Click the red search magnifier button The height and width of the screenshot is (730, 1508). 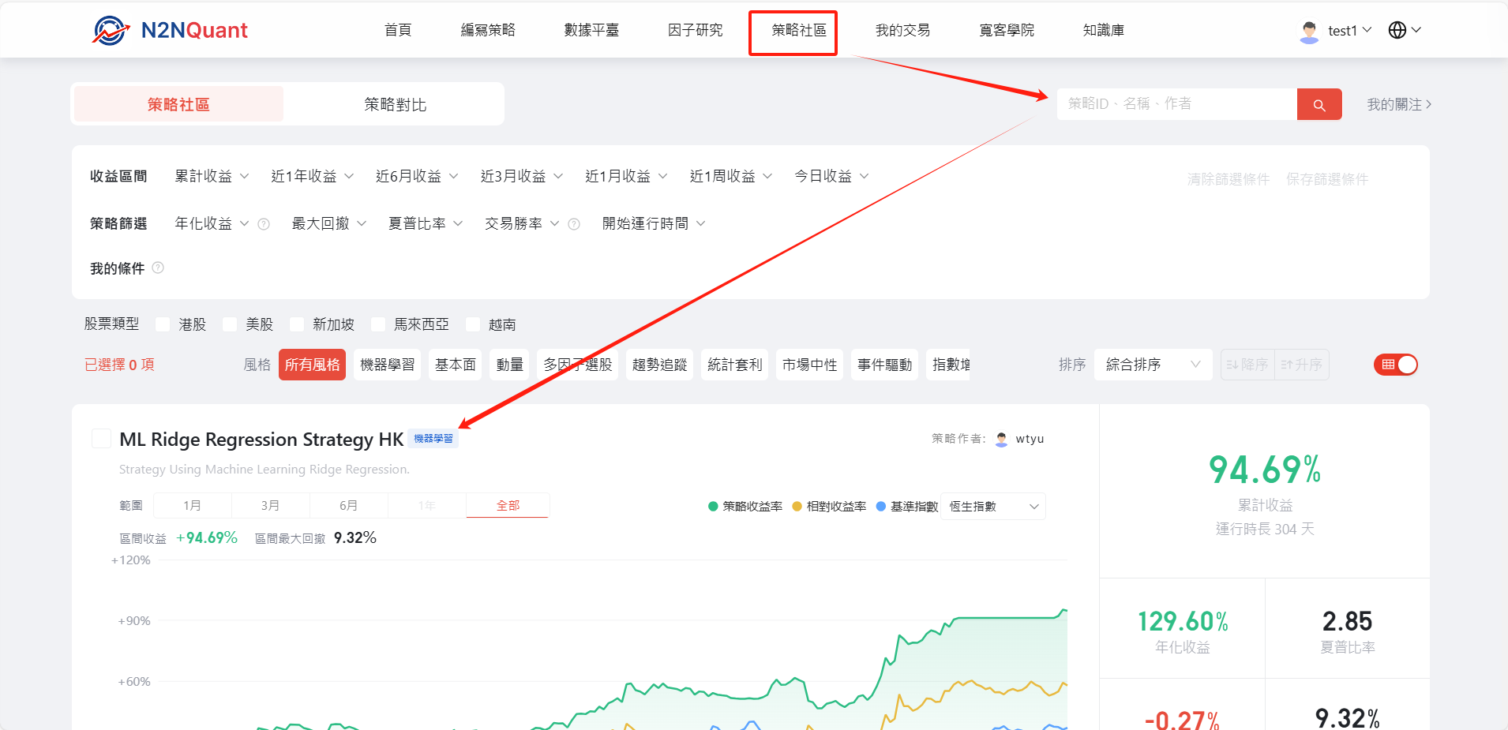1319,104
